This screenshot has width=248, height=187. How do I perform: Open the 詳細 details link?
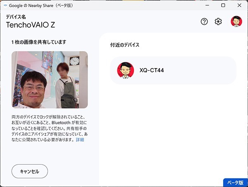pos(80,140)
